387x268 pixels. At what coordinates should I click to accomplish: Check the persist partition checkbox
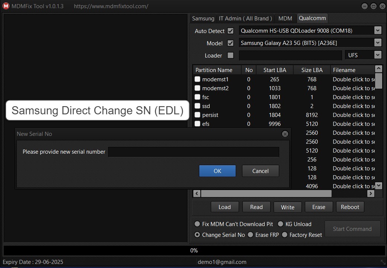click(x=197, y=115)
